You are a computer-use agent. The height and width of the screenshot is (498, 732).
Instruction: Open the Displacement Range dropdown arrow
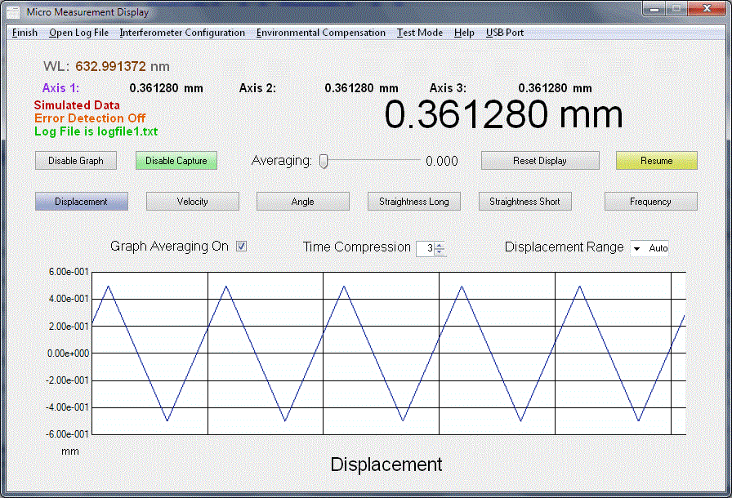click(x=637, y=247)
